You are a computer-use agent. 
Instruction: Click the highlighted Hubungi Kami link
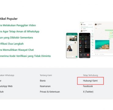click(90, 81)
